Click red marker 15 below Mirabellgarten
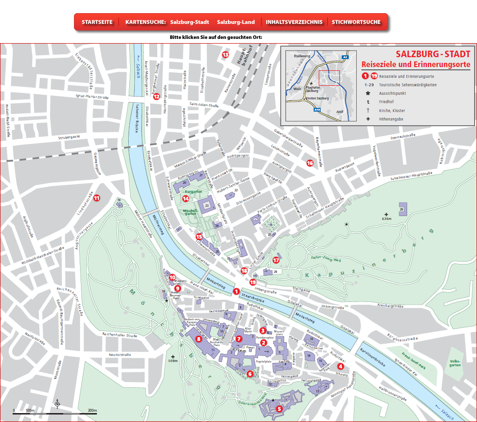The width and height of the screenshot is (477, 422). point(199,237)
